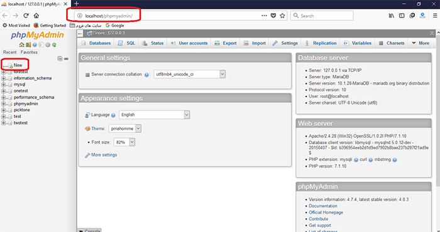Click help icon next to curl extension
The width and height of the screenshot is (440, 232).
tap(370, 160)
